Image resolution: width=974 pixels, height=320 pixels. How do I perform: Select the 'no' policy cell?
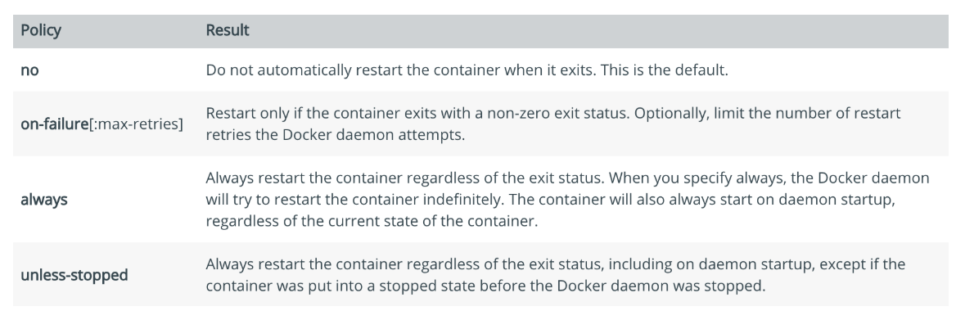(x=29, y=70)
